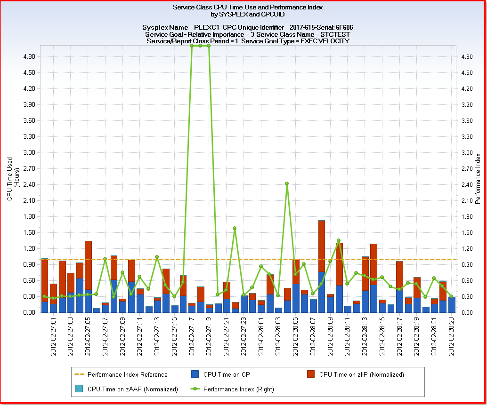Click x-axis label 2012-02-28:07
Image resolution: width=487 pixels, height=405 pixels.
[x=313, y=336]
